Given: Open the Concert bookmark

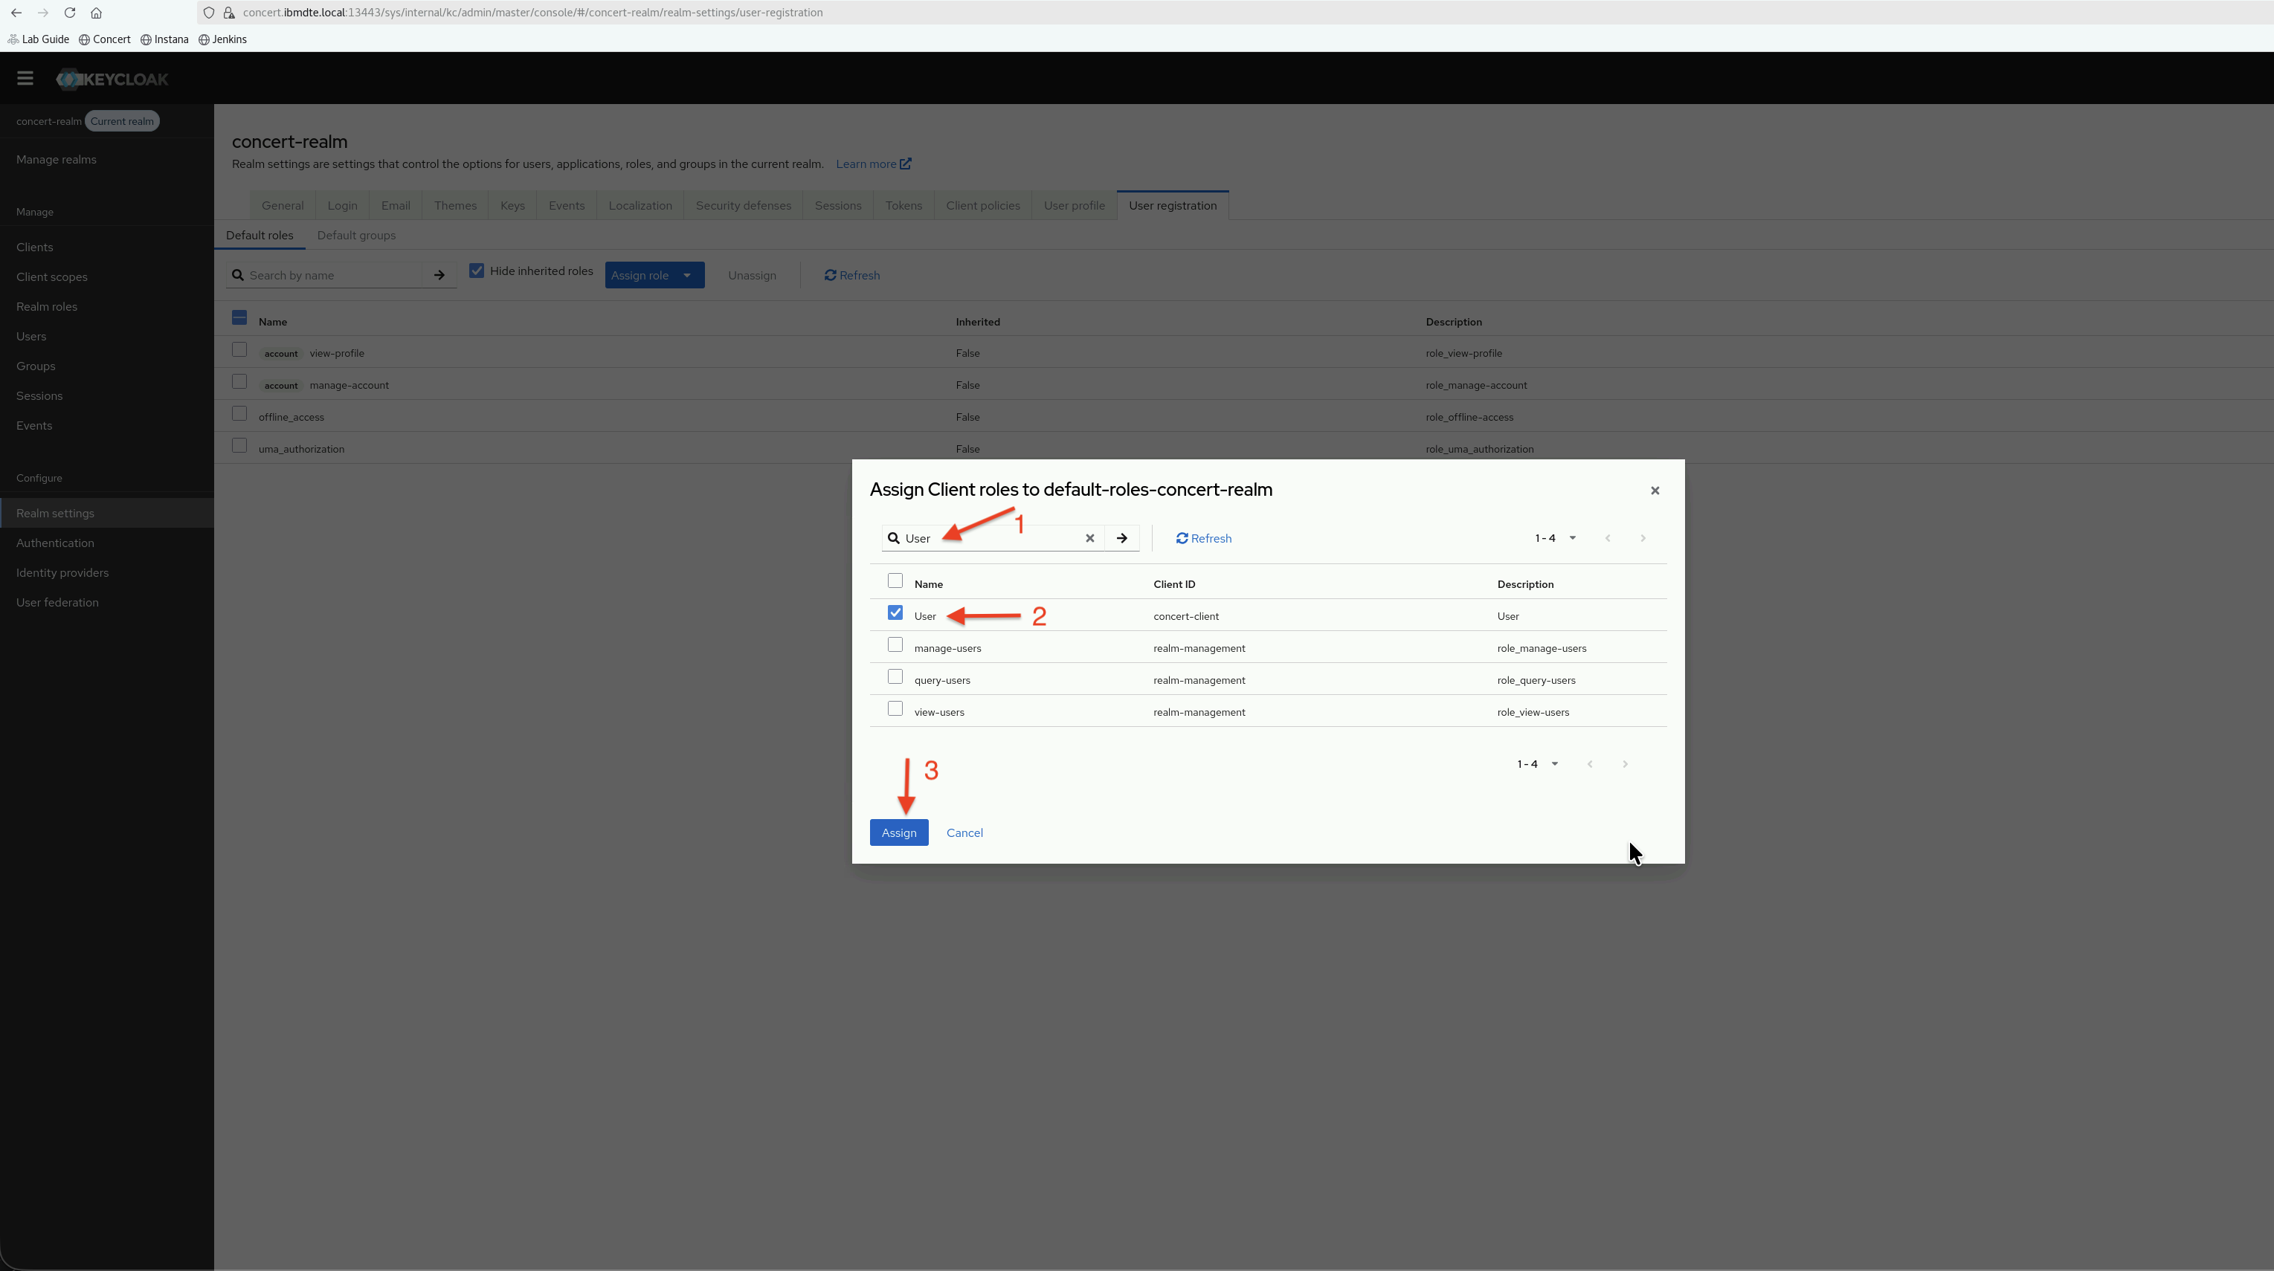Looking at the screenshot, I should (x=104, y=39).
